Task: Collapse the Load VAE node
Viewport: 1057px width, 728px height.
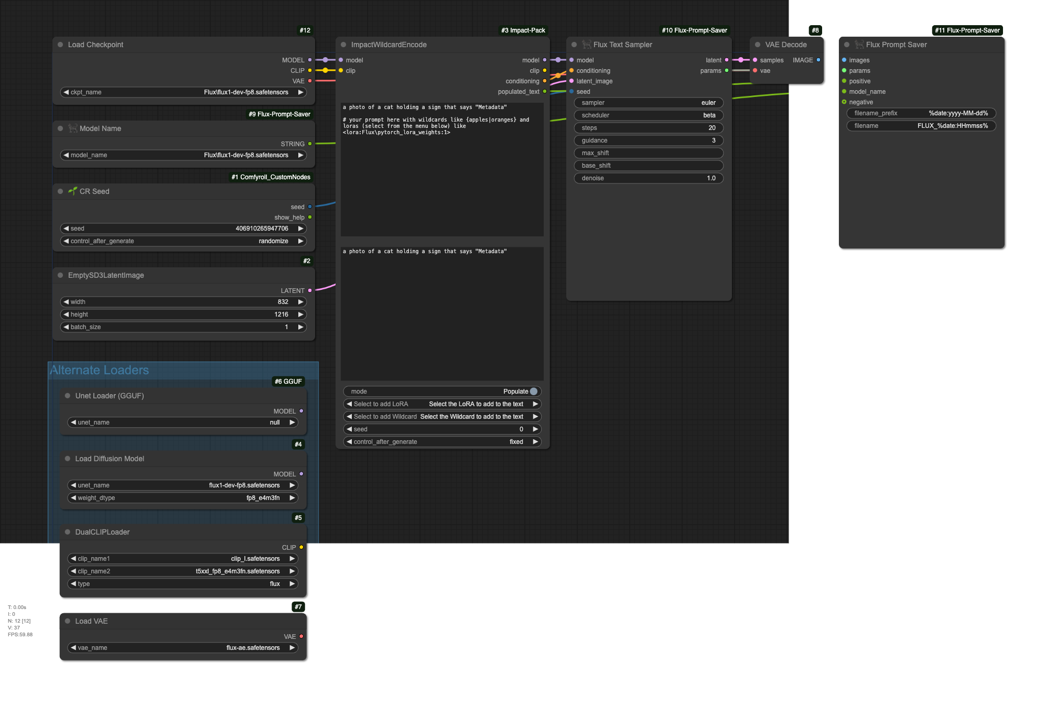Action: click(68, 621)
